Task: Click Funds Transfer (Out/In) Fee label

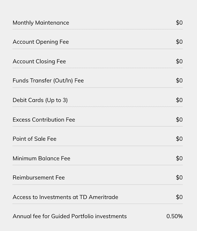Action: tap(48, 81)
